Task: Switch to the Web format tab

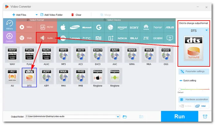Action: point(26,38)
